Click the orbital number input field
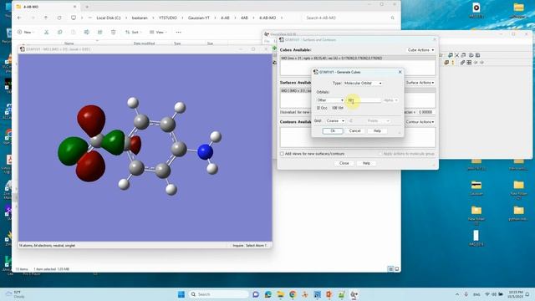Image resolution: width=535 pixels, height=301 pixels. pos(364,100)
